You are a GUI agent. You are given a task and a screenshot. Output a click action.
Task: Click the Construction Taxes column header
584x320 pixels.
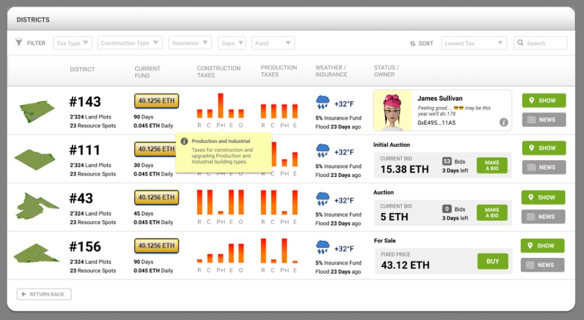(x=218, y=71)
